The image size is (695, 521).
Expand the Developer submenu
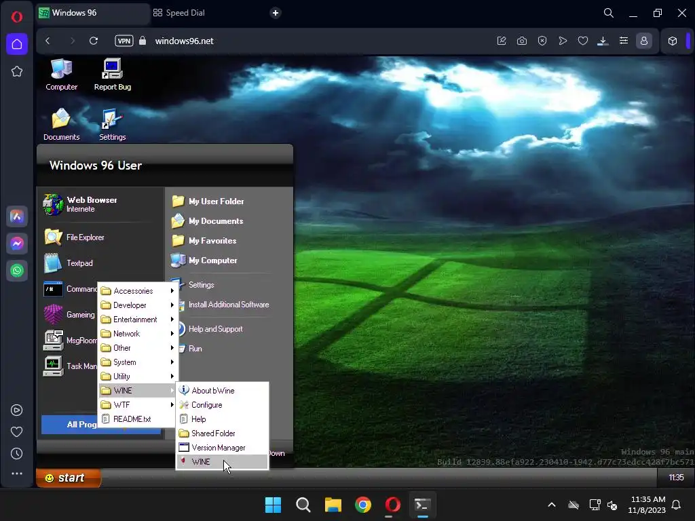pos(138,305)
